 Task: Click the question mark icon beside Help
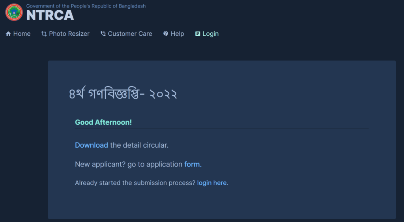pyautogui.click(x=166, y=34)
